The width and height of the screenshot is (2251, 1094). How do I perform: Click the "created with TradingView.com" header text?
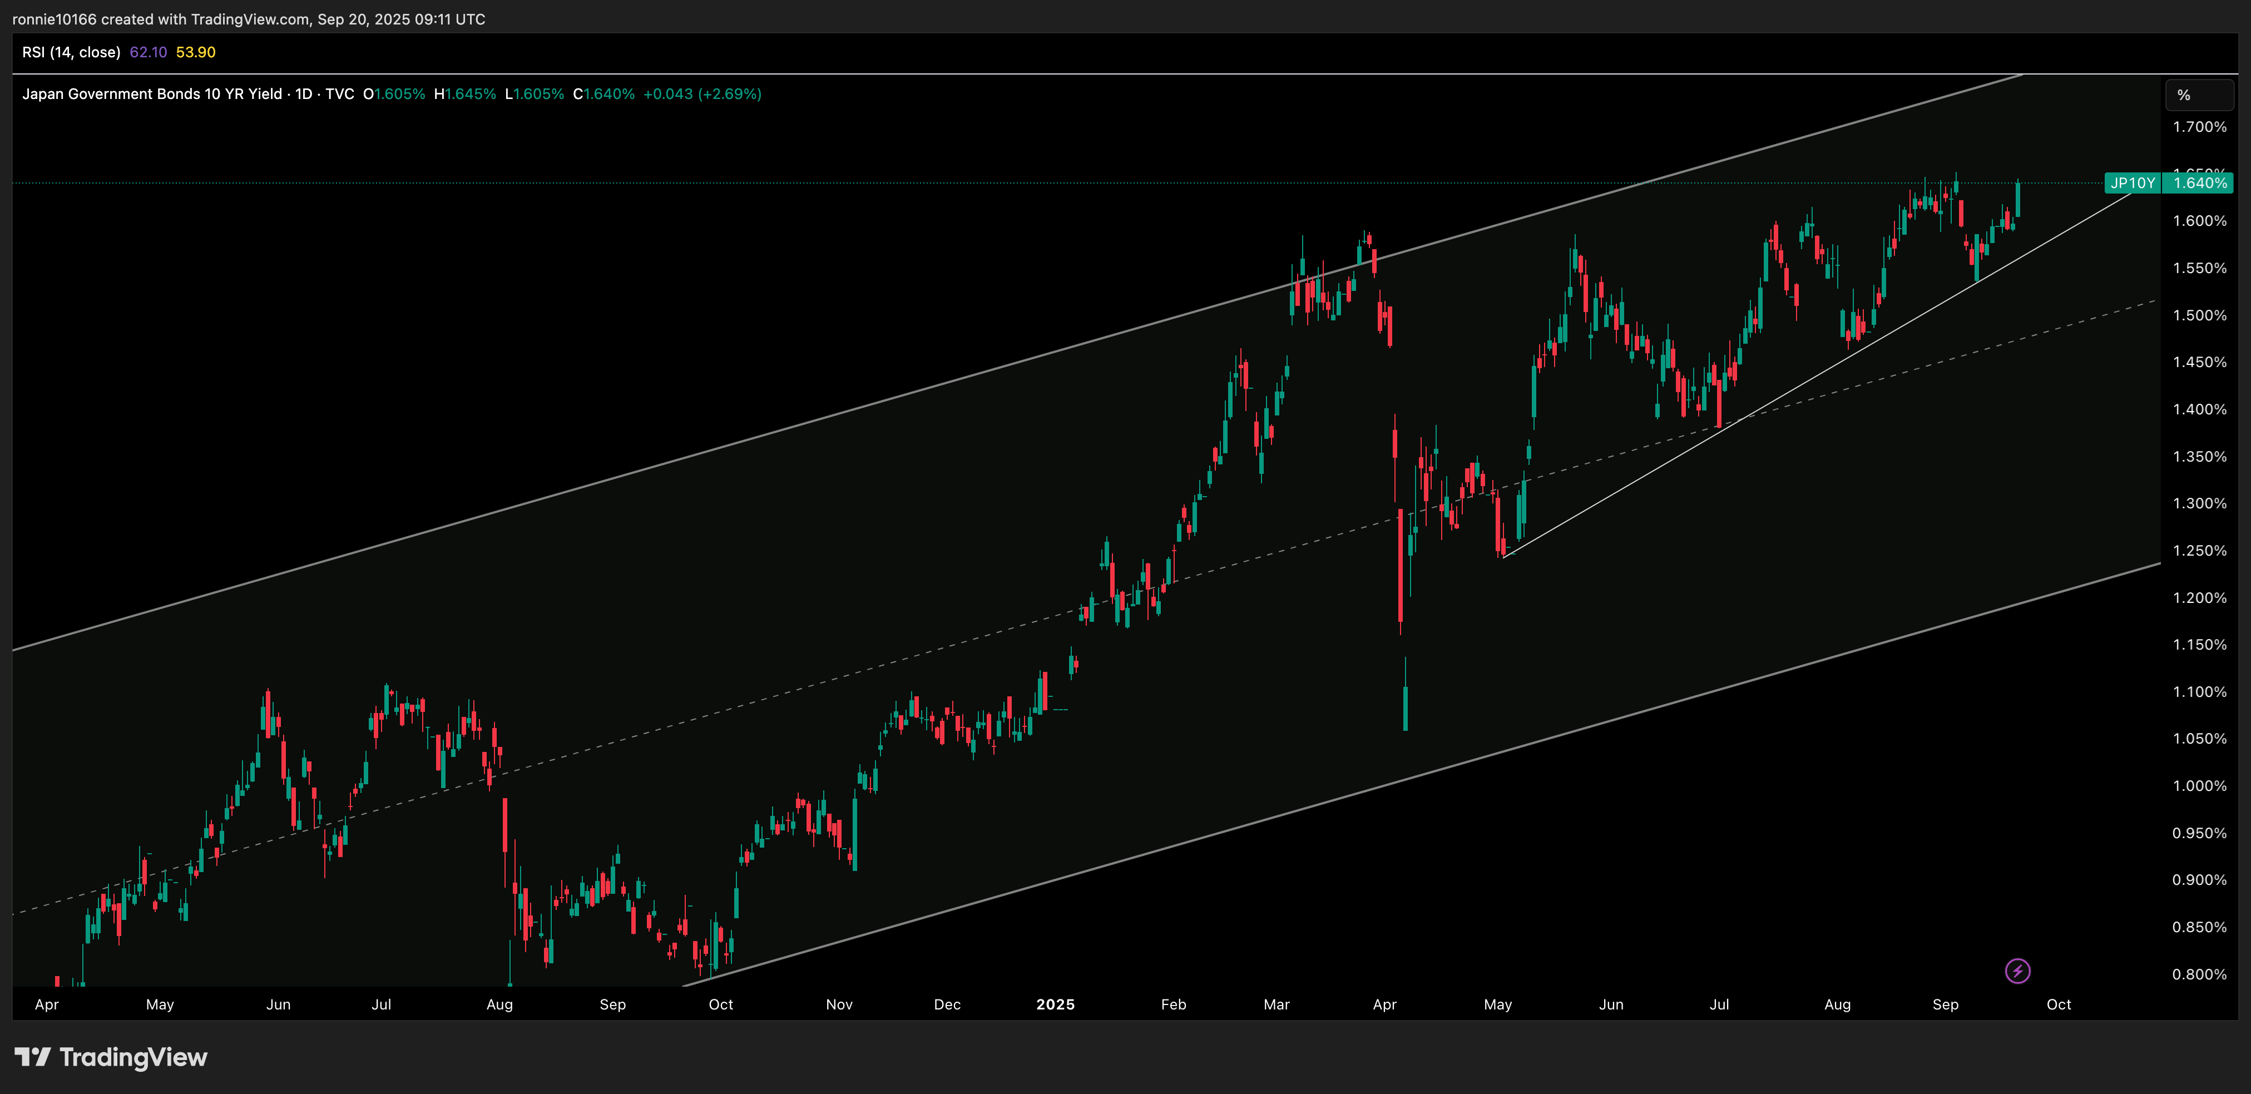click(x=205, y=19)
